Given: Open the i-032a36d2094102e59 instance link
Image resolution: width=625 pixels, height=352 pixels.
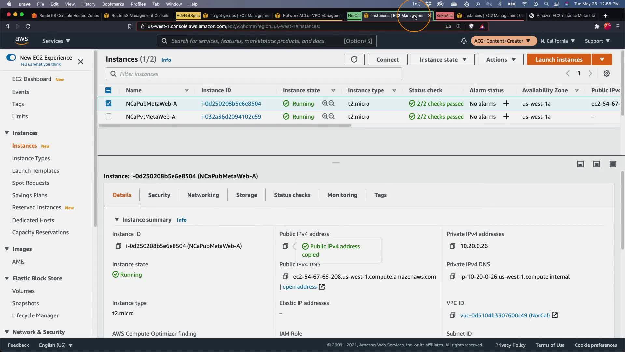Looking at the screenshot, I should coord(231,116).
